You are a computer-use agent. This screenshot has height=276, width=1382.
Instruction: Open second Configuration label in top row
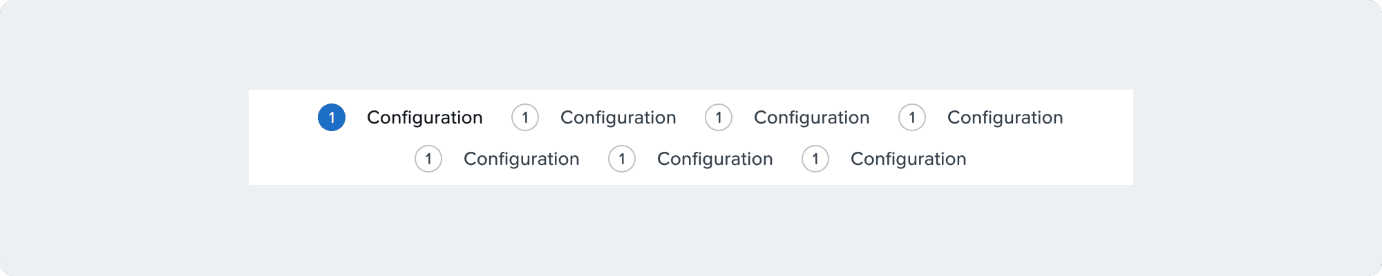pos(618,117)
